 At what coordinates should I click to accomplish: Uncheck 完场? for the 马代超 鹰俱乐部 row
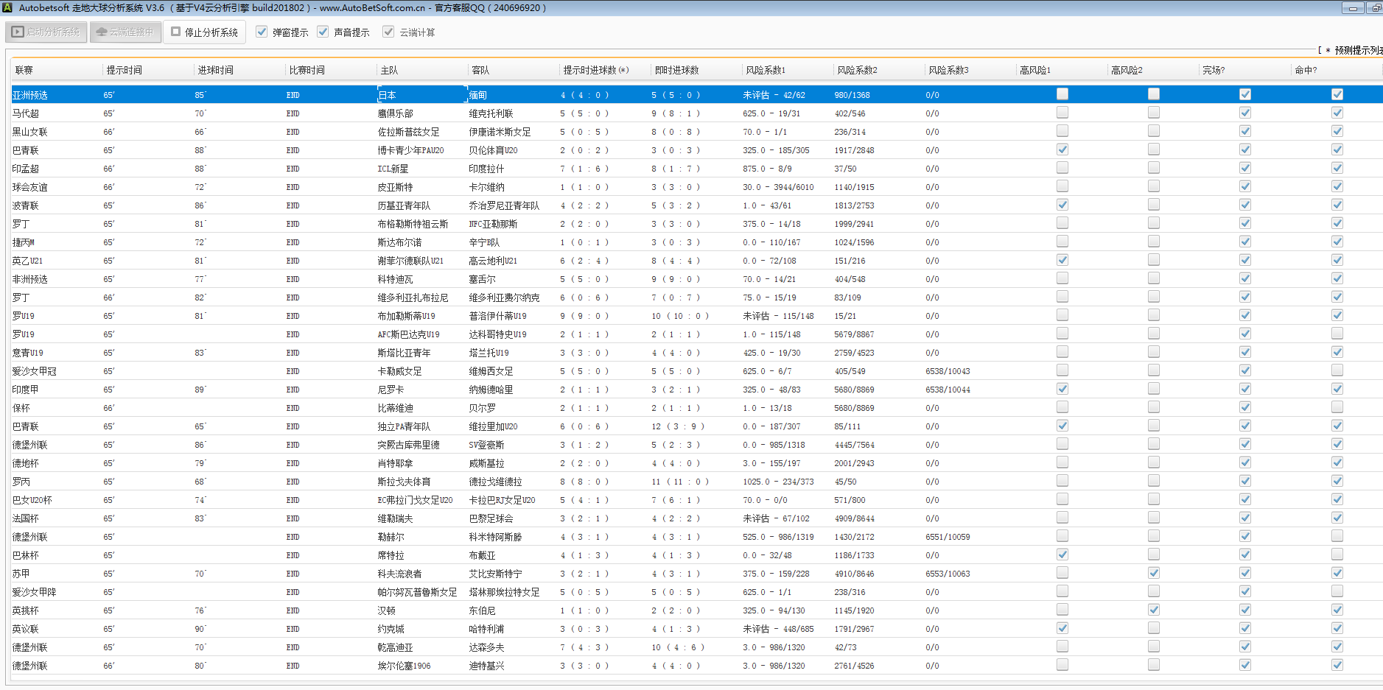pyautogui.click(x=1244, y=113)
